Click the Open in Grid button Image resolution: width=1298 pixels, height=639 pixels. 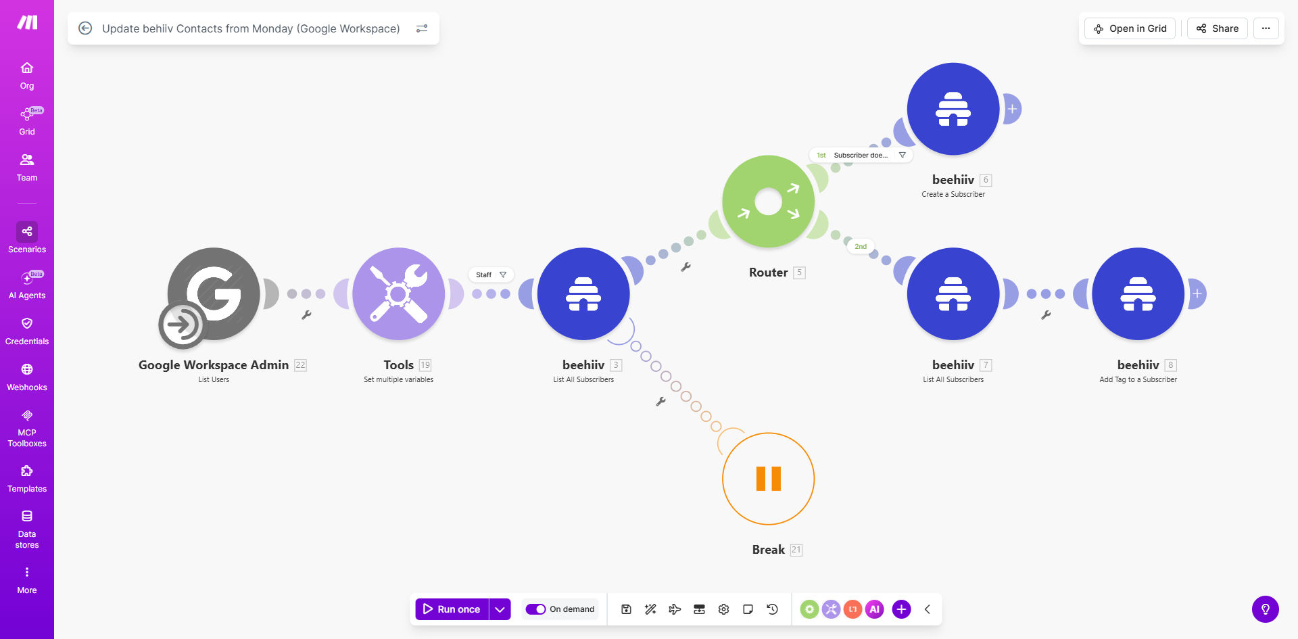tap(1130, 28)
